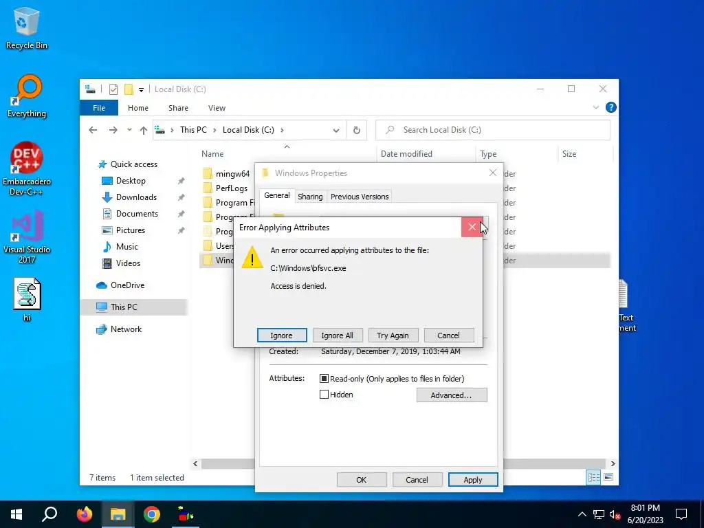704x528 pixels.
Task: Open Visual Studio 2017 desktop shortcut
Action: 27,237
